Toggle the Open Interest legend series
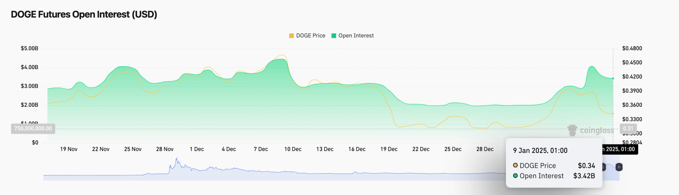 pyautogui.click(x=356, y=36)
